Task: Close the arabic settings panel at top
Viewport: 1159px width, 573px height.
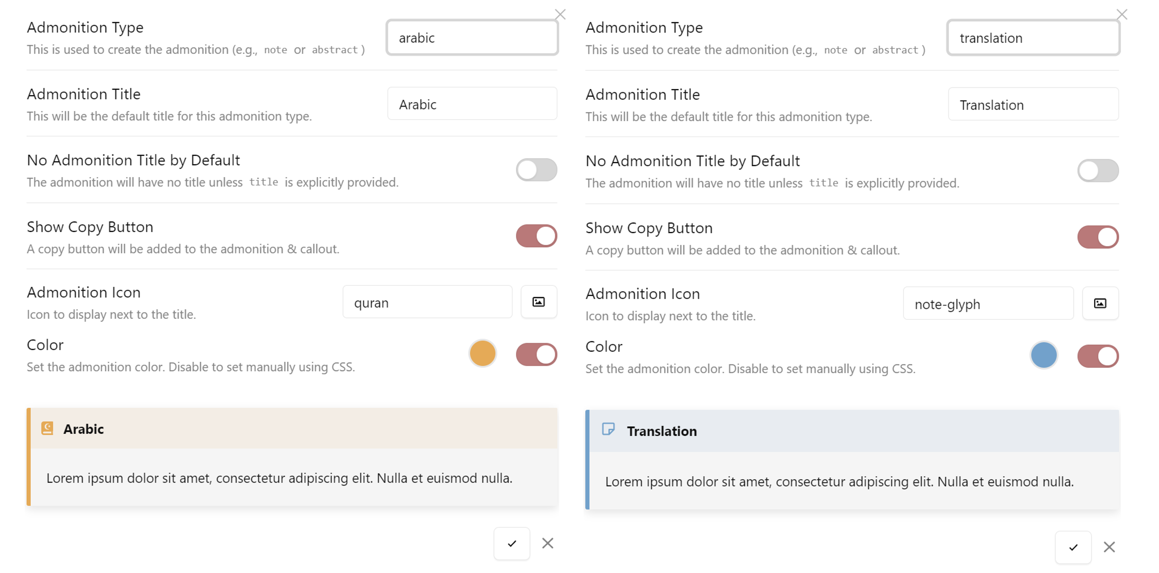Action: pos(560,14)
